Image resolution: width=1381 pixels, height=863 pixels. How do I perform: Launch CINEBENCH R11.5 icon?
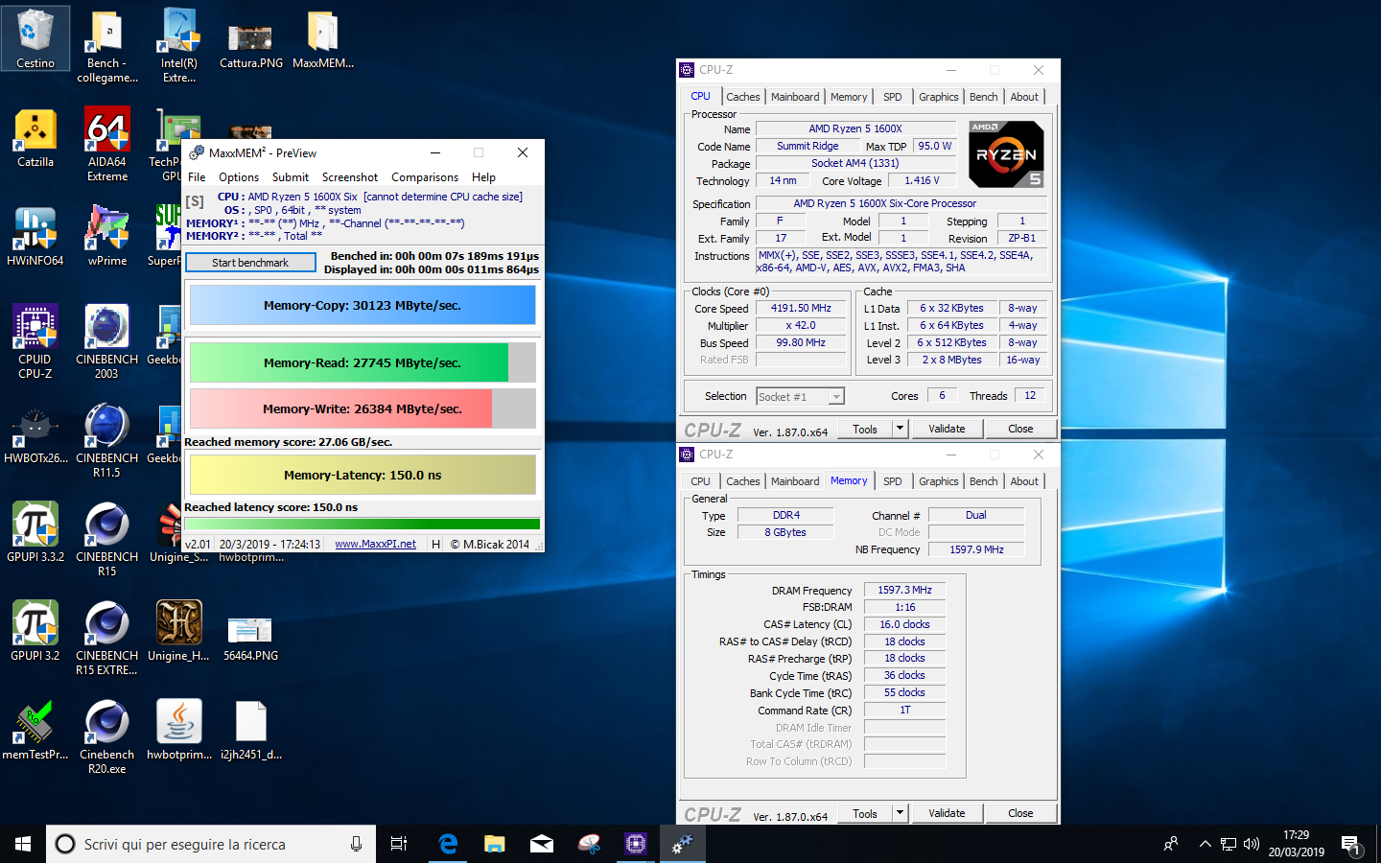(107, 441)
